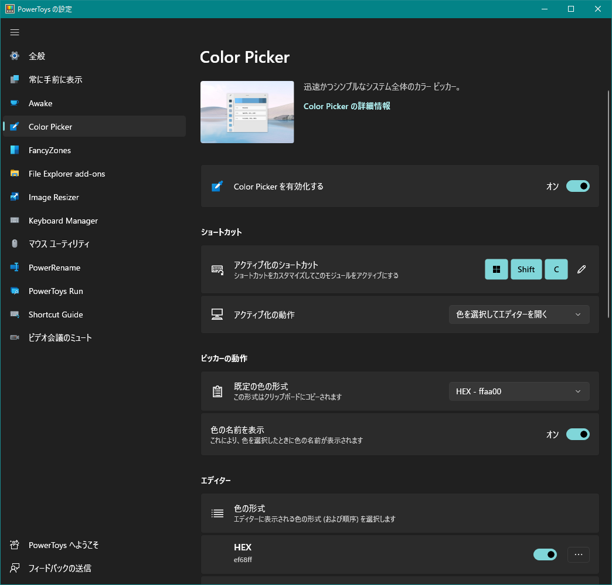This screenshot has height=585, width=612.
Task: Click the マウス ユーティリティ mouse icon
Action: point(15,244)
